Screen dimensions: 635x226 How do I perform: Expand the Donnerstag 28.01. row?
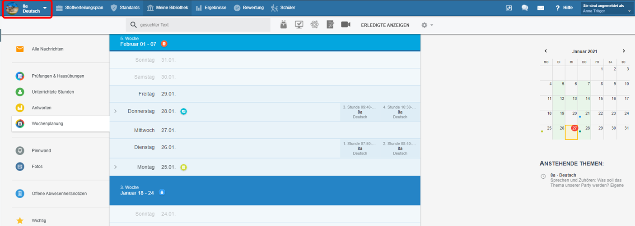[x=116, y=111]
